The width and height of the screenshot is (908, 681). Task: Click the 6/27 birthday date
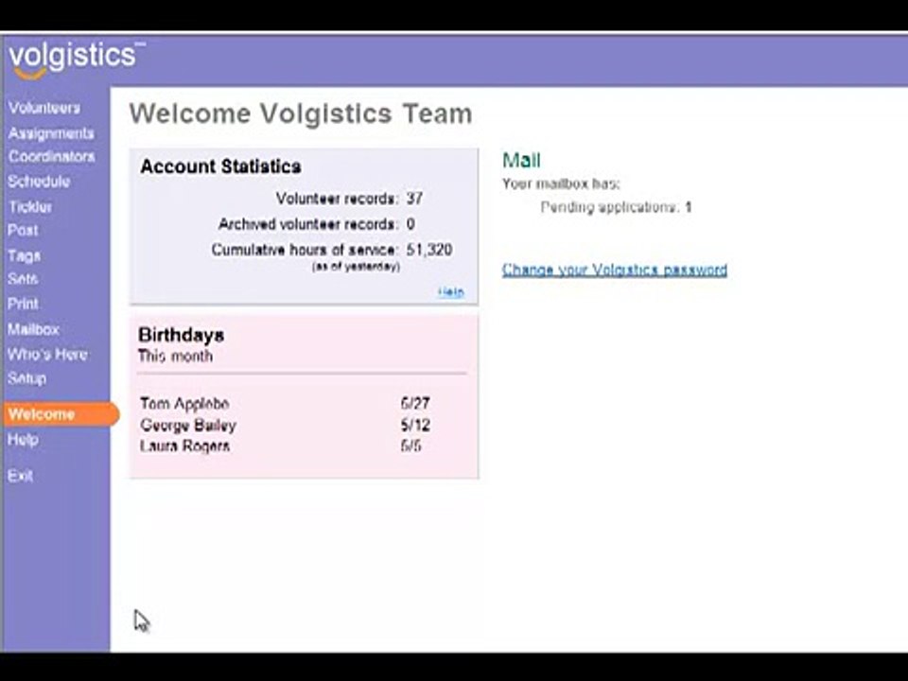click(415, 404)
